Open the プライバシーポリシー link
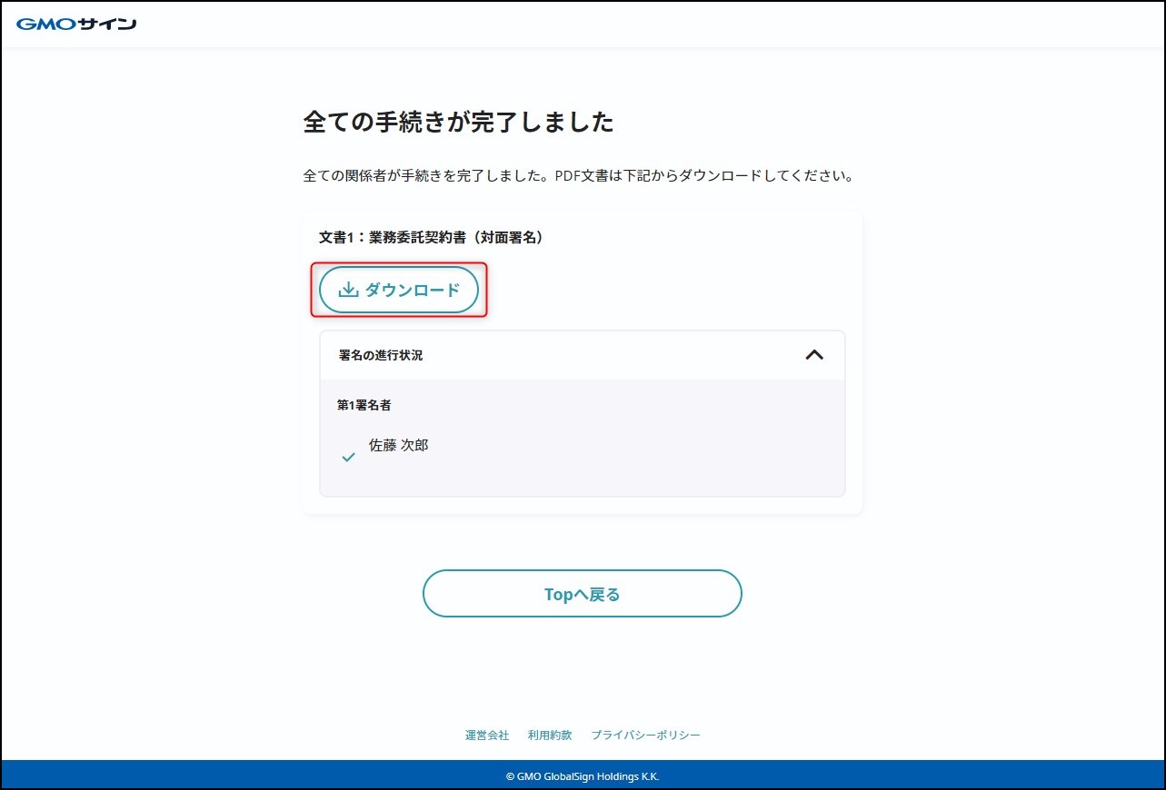 coord(646,735)
